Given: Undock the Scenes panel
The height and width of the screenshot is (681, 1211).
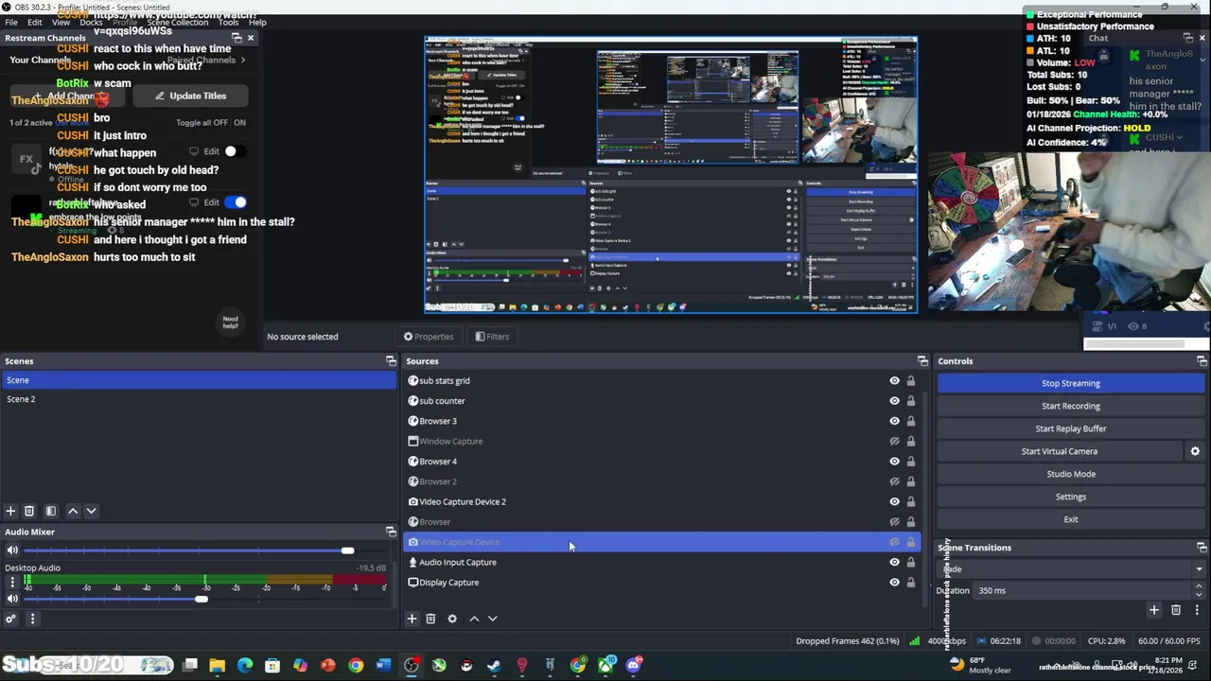Looking at the screenshot, I should [x=391, y=361].
